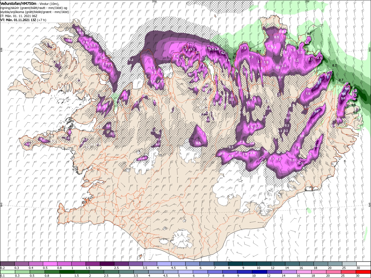
Task: Pick lower legend green swatch for 0.3–0.5
Action: point(22,272)
